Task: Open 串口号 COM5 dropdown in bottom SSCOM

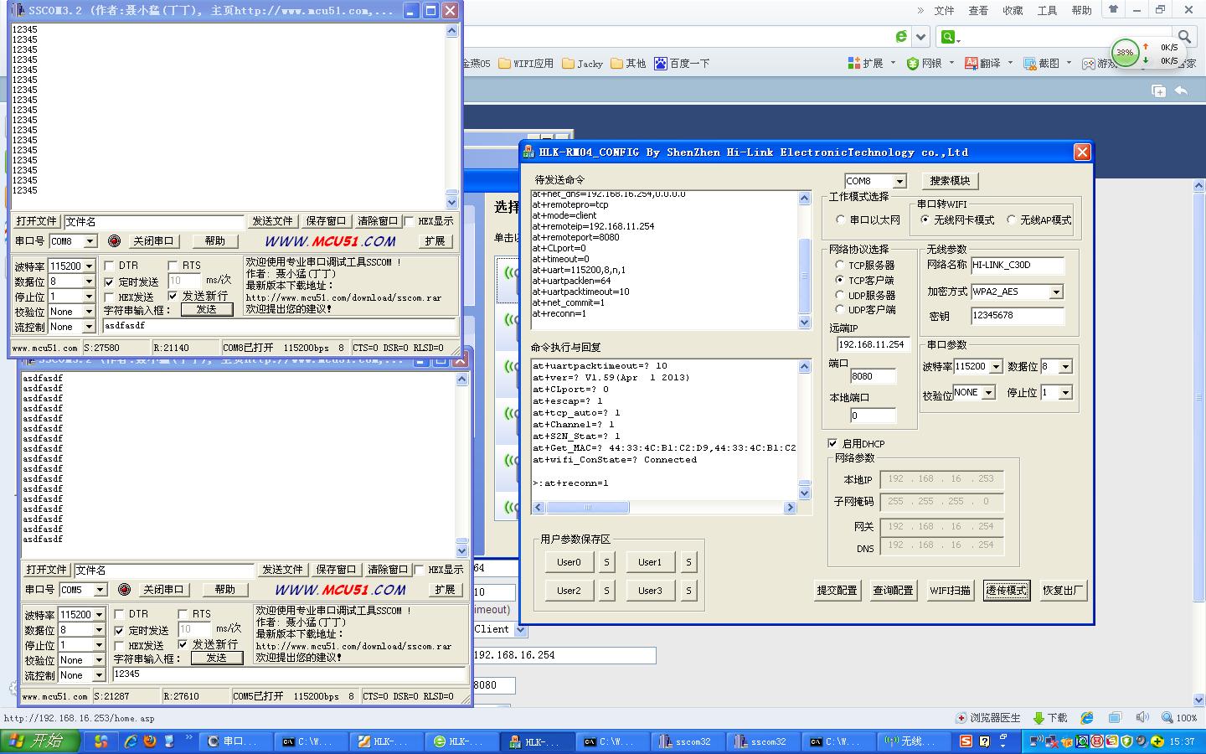Action: click(x=99, y=590)
